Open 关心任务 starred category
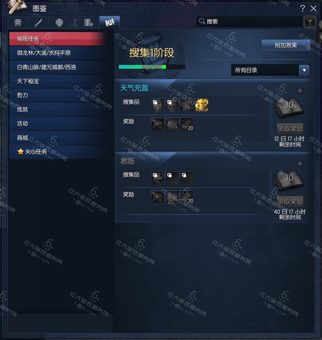The height and width of the screenshot is (340, 322). pyautogui.click(x=58, y=152)
